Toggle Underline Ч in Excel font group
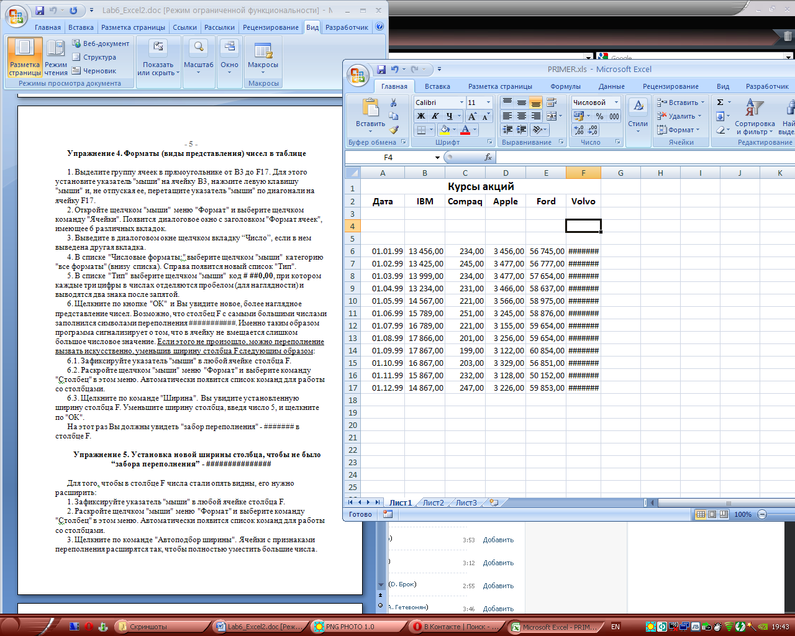 449,116
